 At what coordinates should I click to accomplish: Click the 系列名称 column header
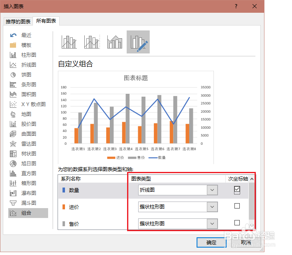[x=71, y=179]
